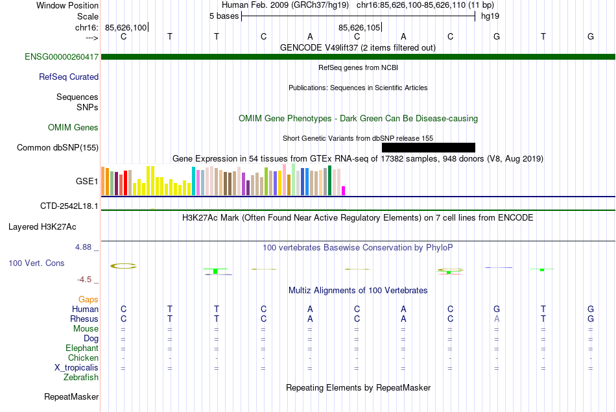The image size is (616, 412).
Task: Click the sequence direction arrow --->
Action: tap(92, 38)
